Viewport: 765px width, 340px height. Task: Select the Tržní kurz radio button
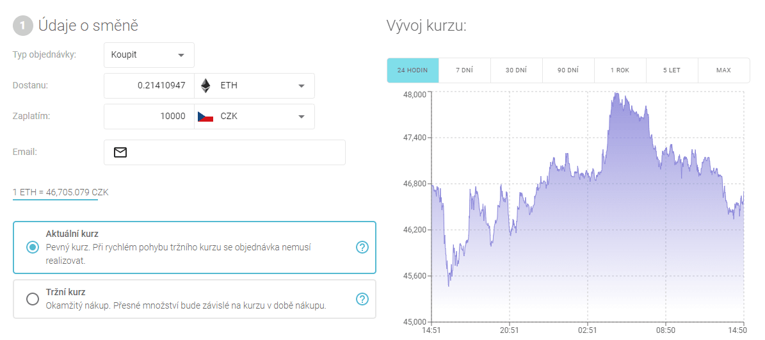pos(33,299)
